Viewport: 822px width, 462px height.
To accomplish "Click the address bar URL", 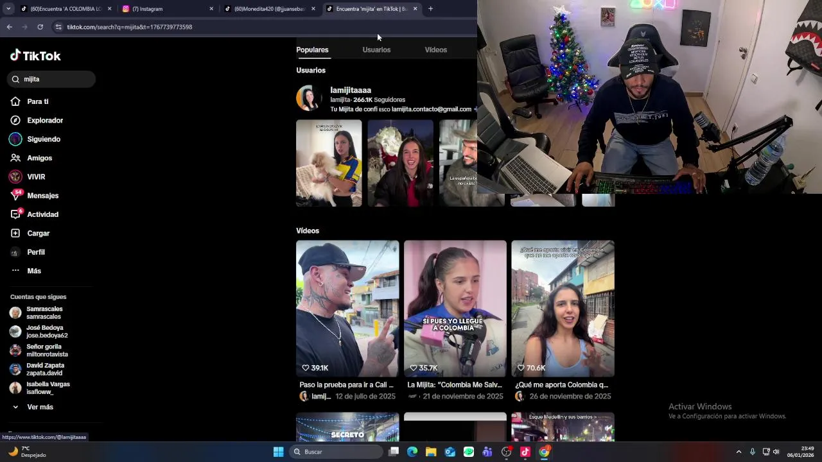I will 130,27.
